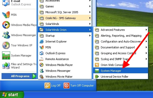Expand Grouping and Access Control submenu arrow
The width and height of the screenshot is (153, 98).
pos(146,53)
